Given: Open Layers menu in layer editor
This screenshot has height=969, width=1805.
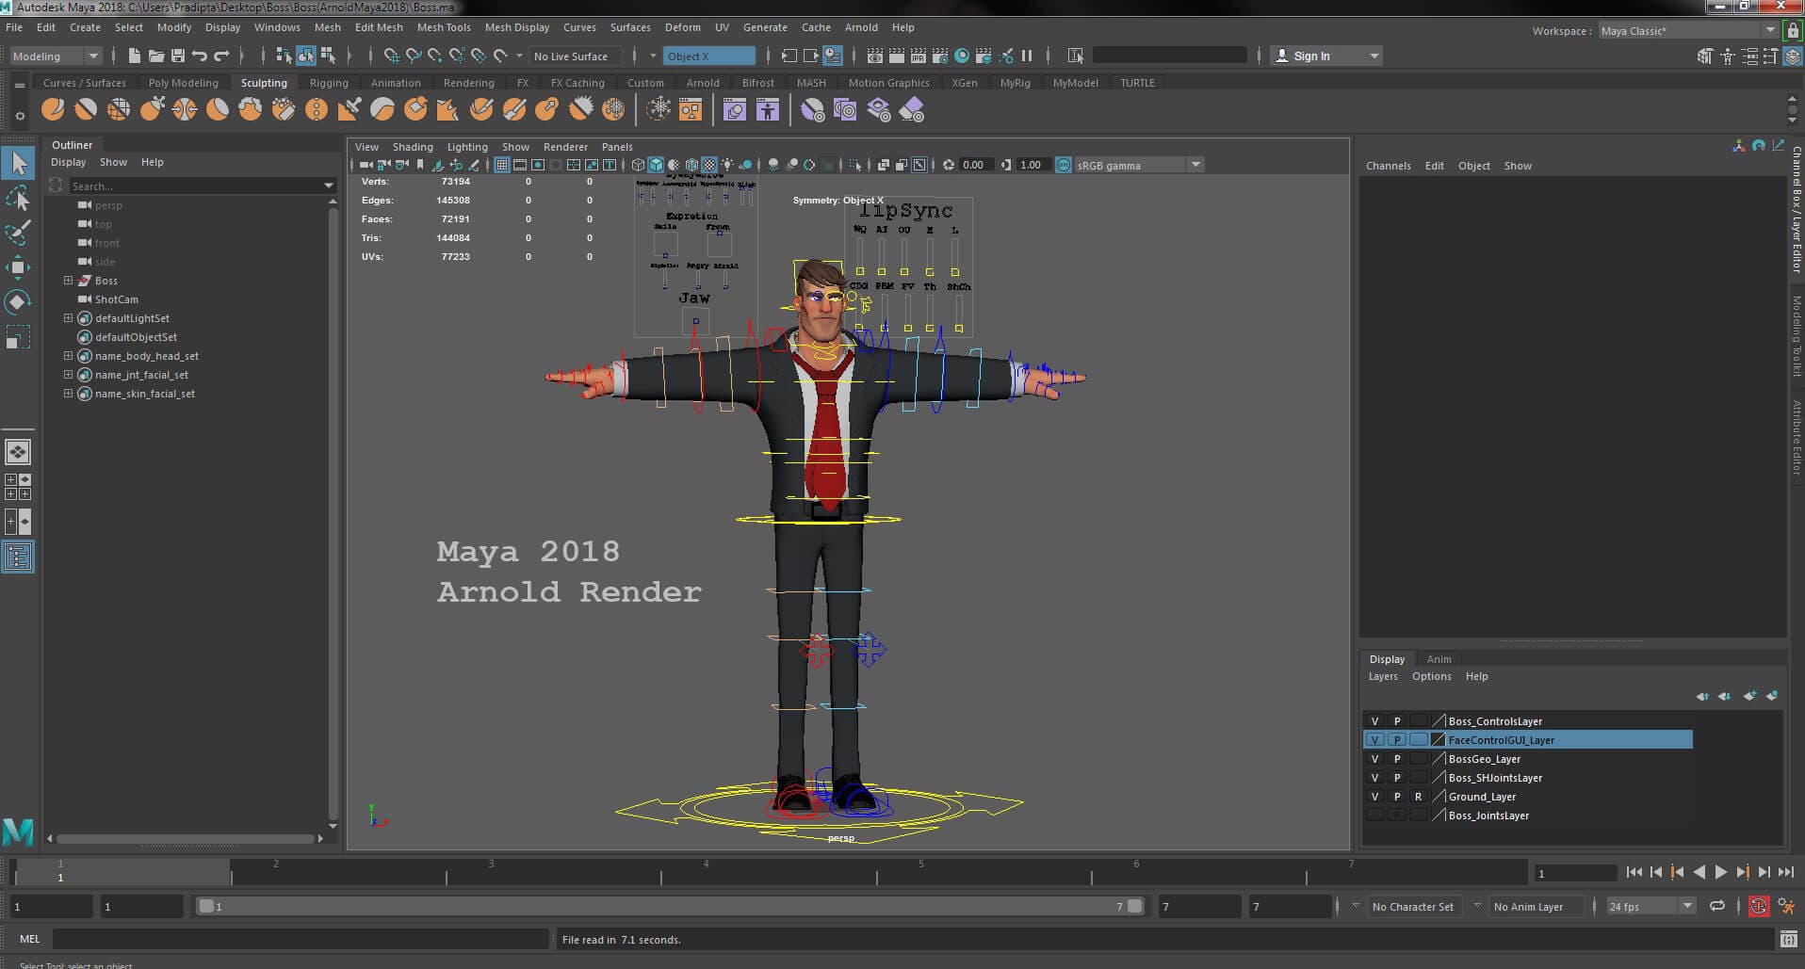Looking at the screenshot, I should click(1383, 676).
